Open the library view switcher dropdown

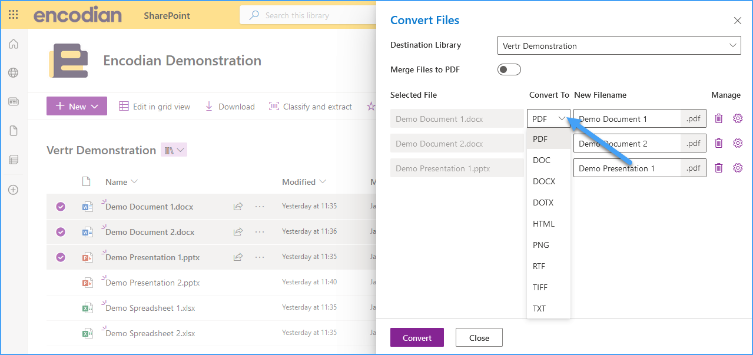[x=174, y=150]
